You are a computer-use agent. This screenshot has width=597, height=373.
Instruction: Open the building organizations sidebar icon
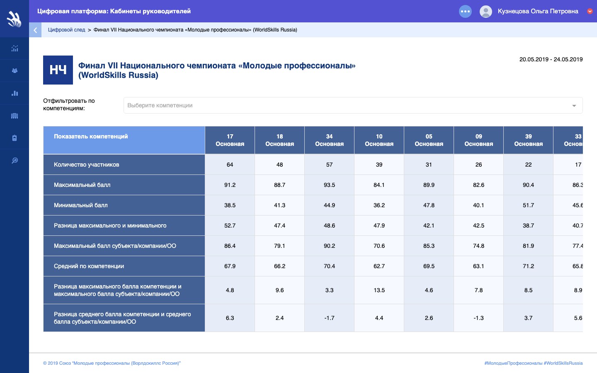pos(15,116)
